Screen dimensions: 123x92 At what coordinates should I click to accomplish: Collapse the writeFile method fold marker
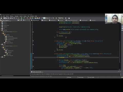tap(33, 41)
